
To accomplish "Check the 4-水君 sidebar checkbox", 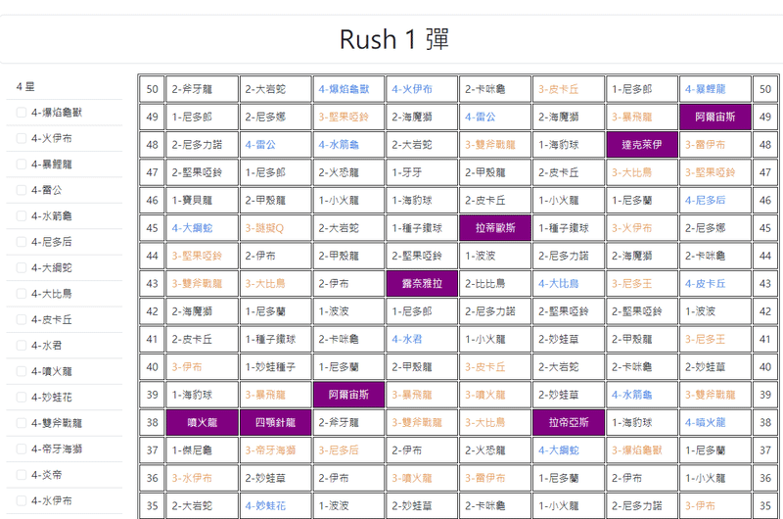I will 22,345.
